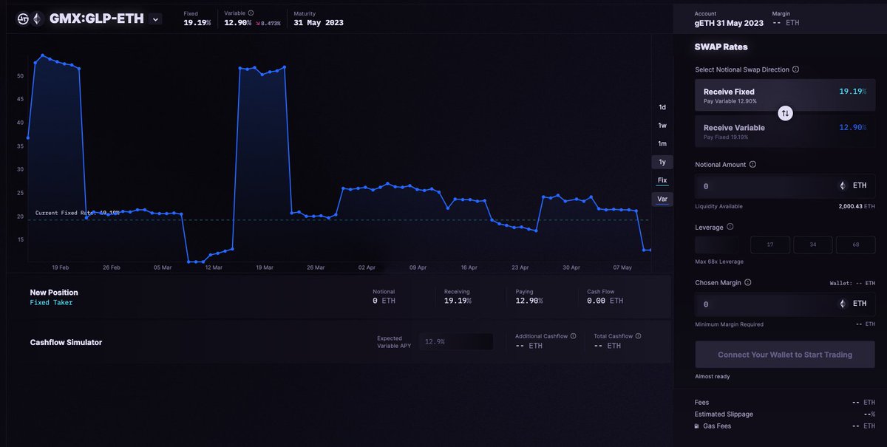Choose the 34x leverage preset
This screenshot has width=887, height=447.
[x=812, y=245]
